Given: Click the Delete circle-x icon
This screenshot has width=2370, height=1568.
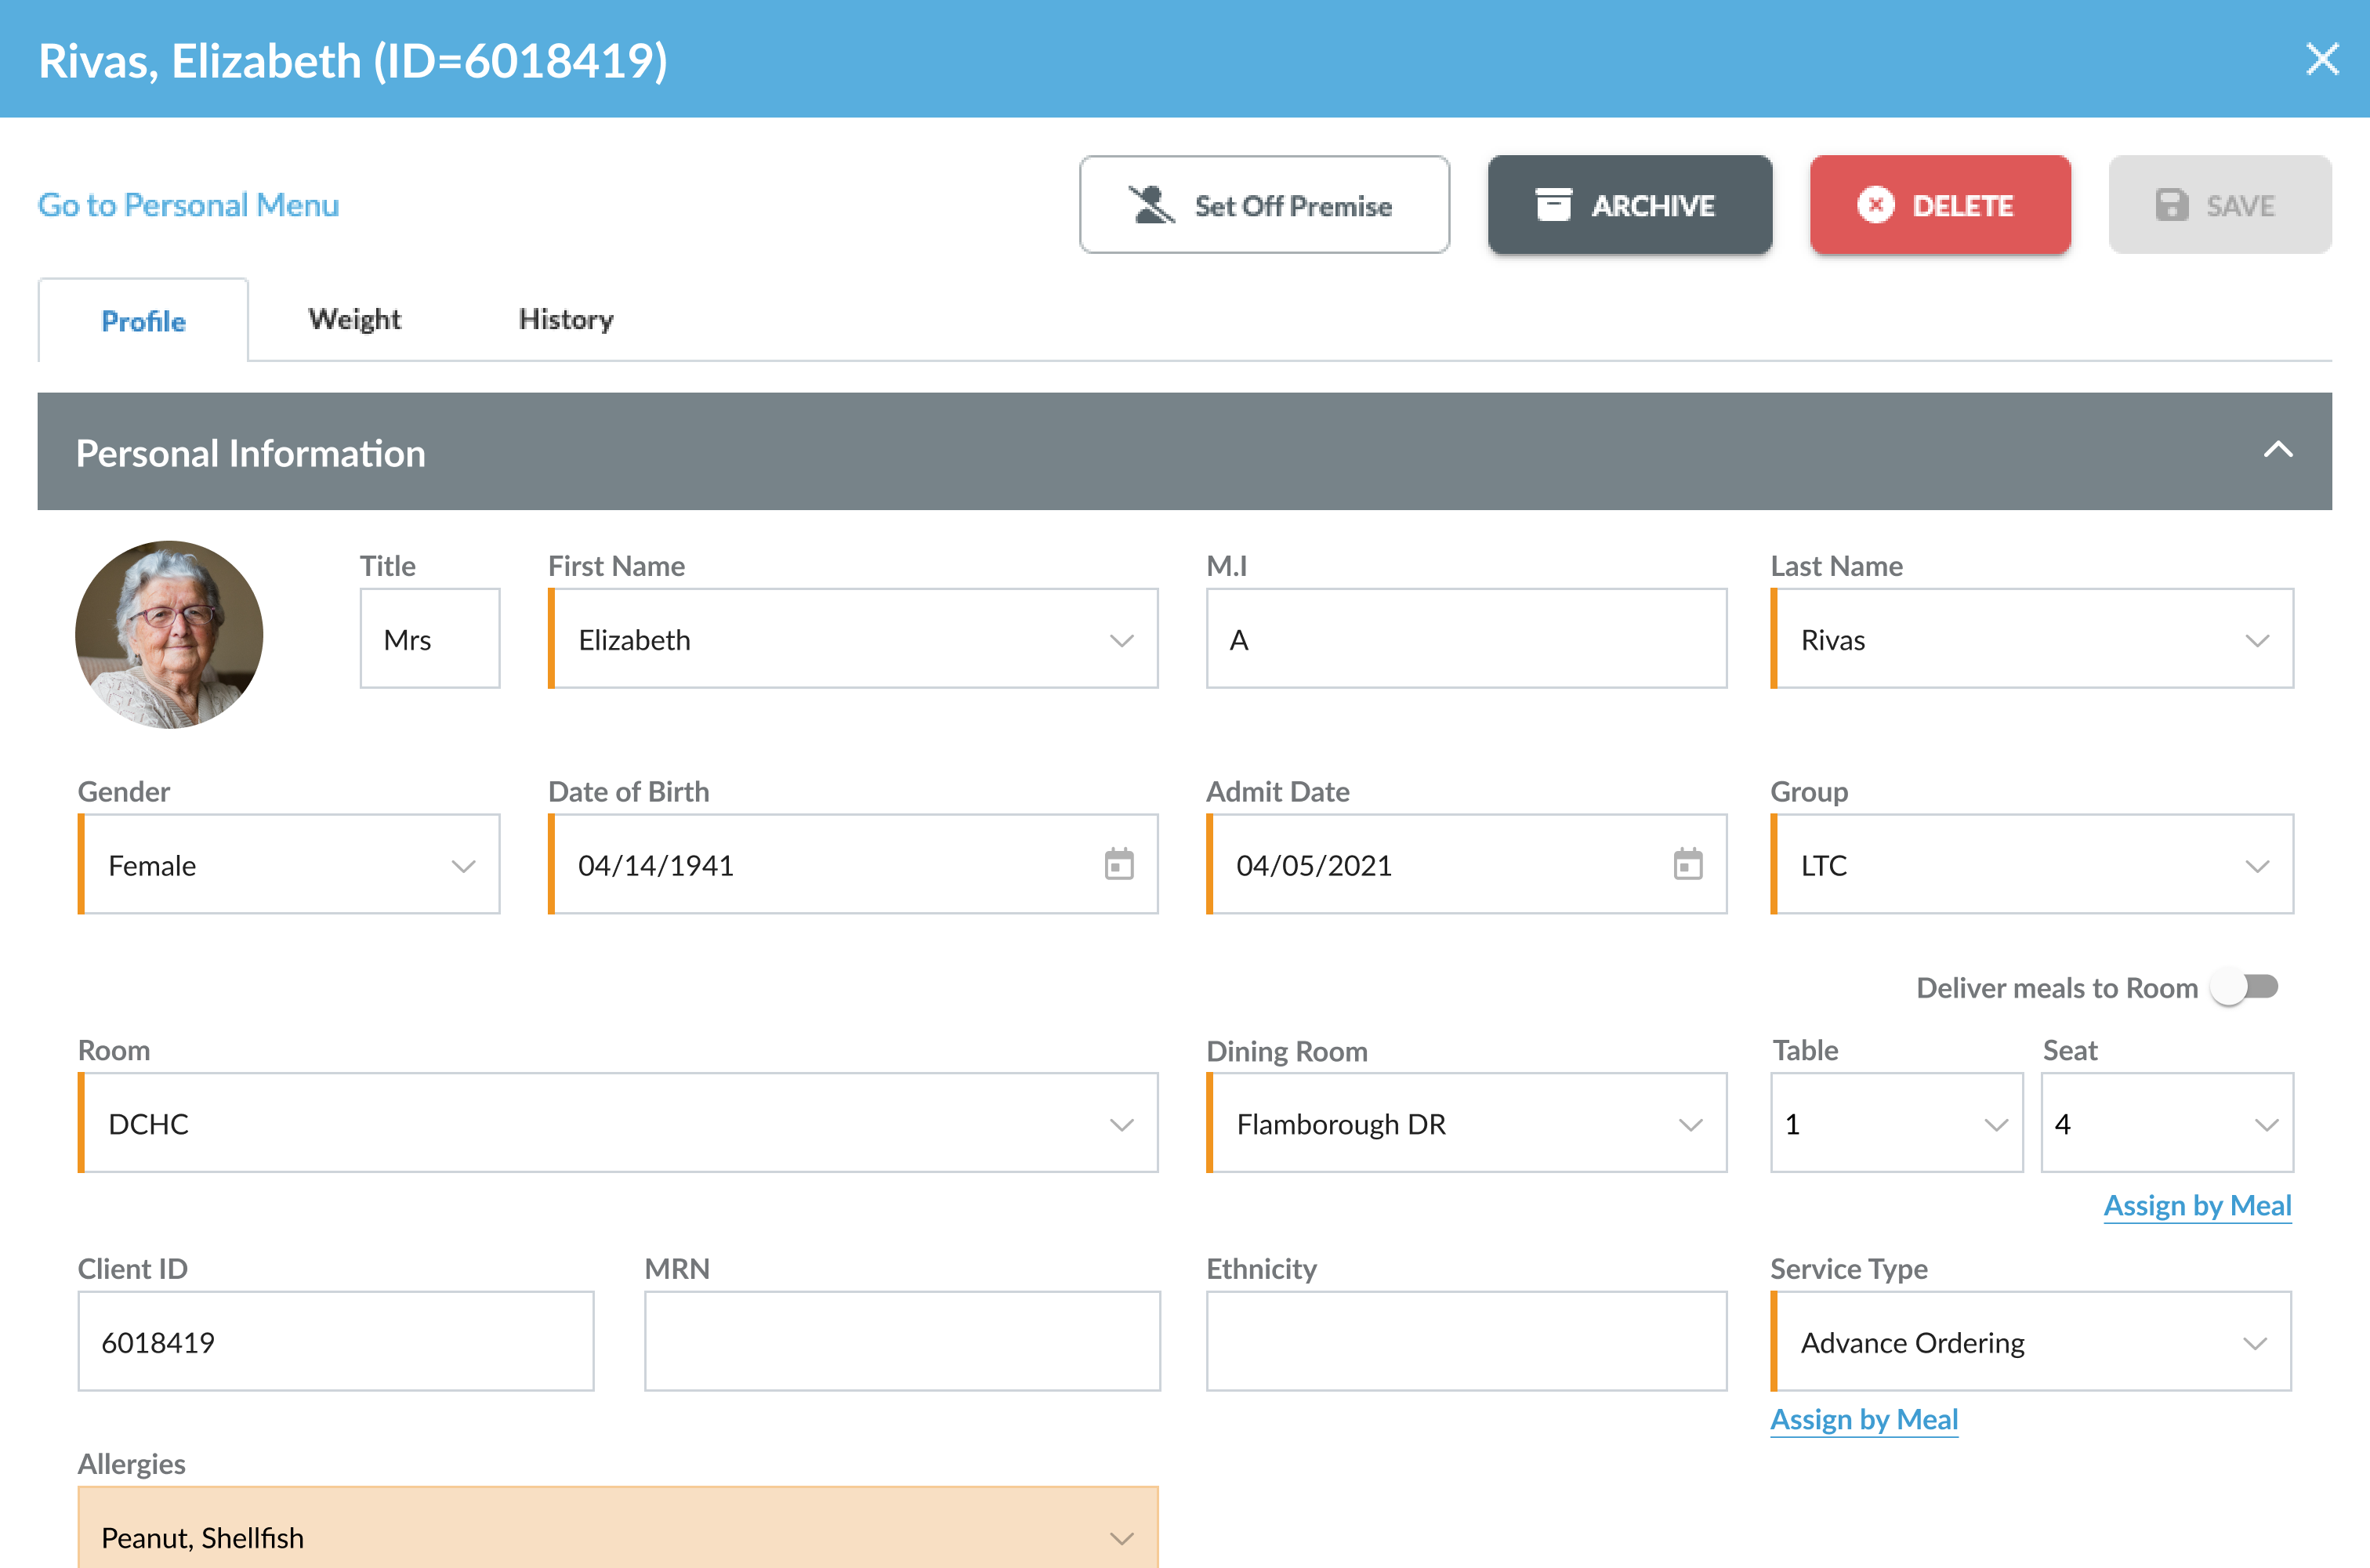Looking at the screenshot, I should pos(1875,205).
